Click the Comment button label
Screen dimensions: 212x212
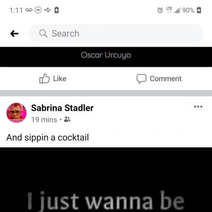[165, 78]
